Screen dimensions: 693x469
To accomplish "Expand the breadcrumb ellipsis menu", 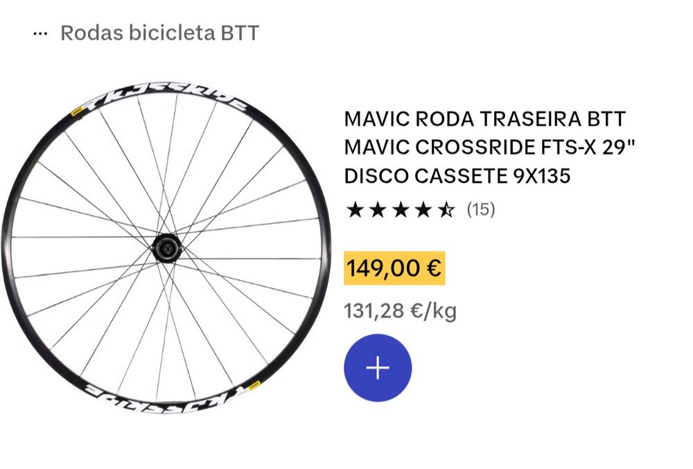I will (x=40, y=33).
